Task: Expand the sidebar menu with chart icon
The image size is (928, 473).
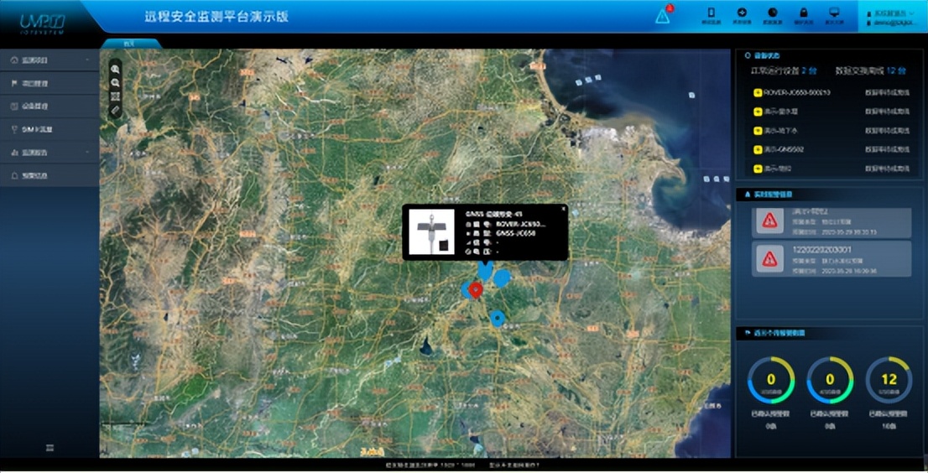Action: click(49, 153)
